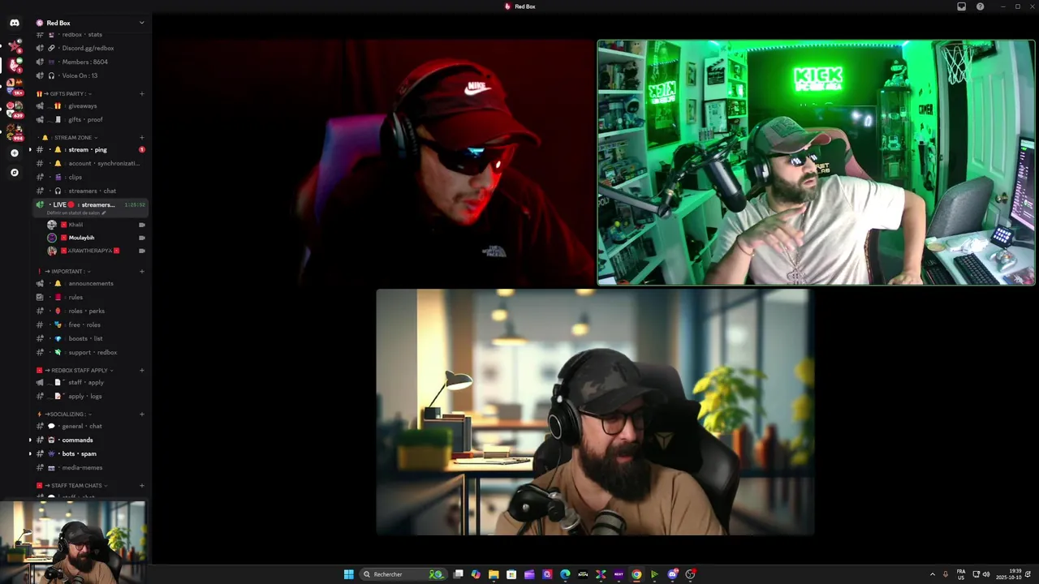Collapse the SOCIALIZING category
1039x584 pixels.
coord(64,414)
